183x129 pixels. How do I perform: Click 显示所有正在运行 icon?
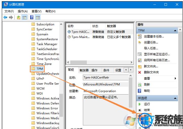click(140, 54)
